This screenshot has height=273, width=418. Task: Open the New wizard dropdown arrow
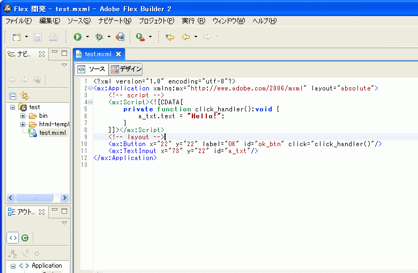tap(26, 37)
